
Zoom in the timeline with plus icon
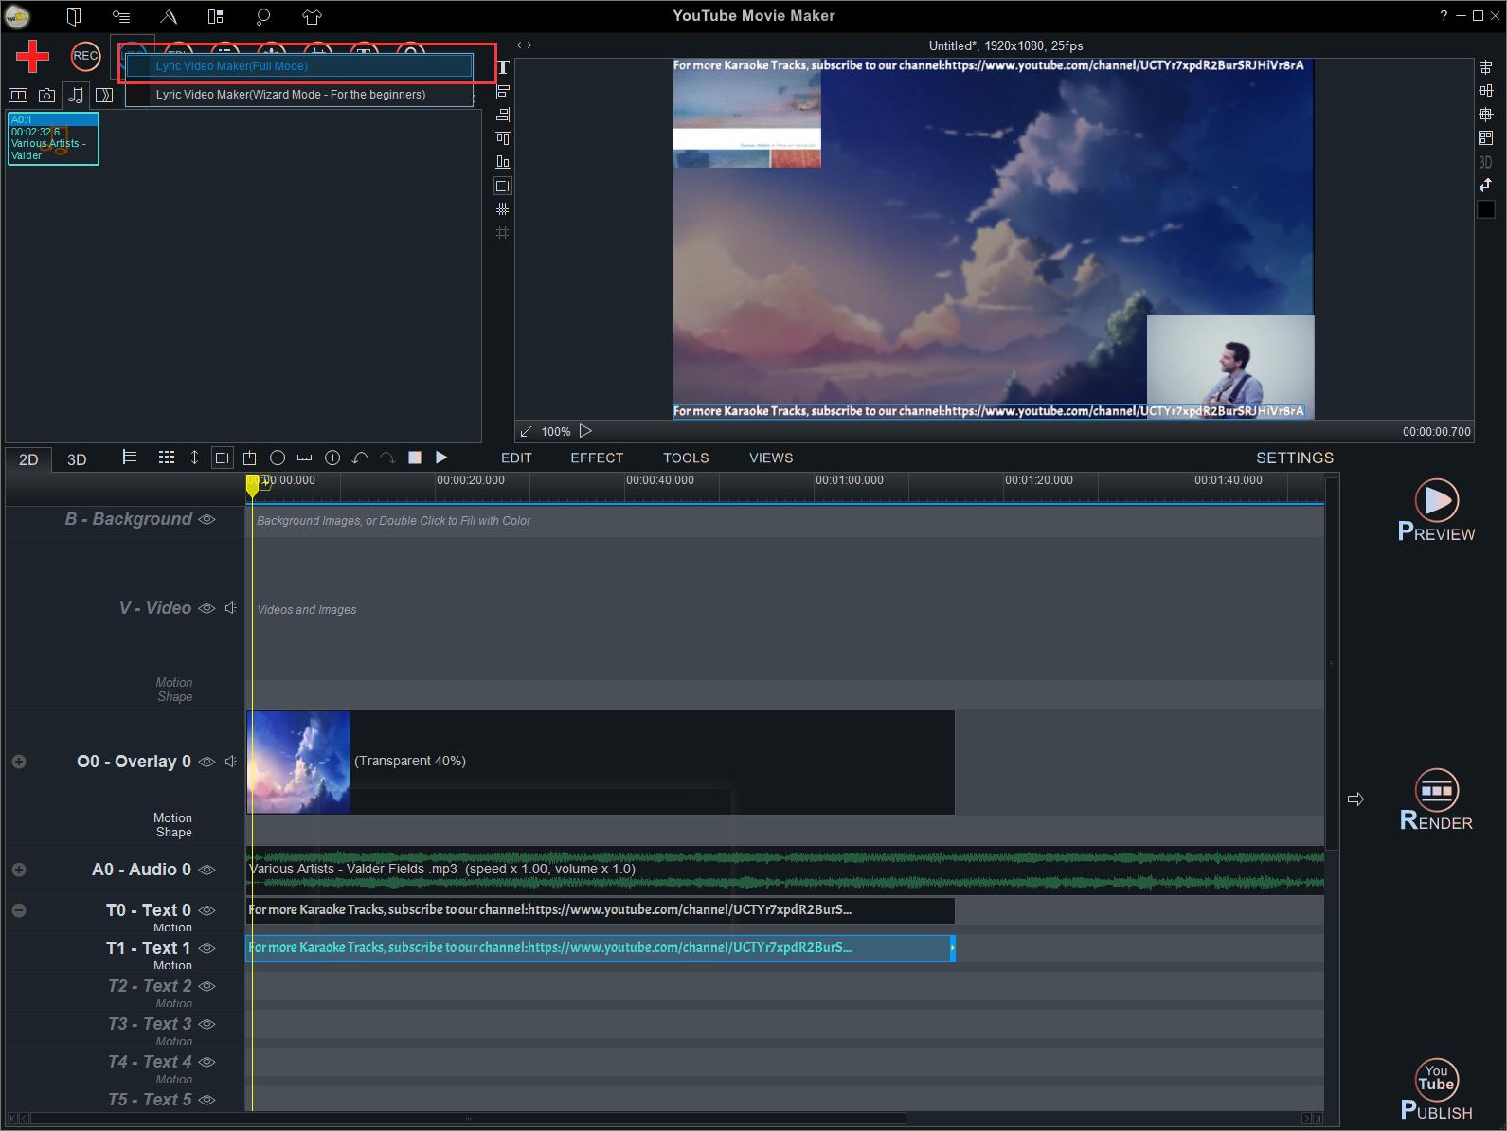coord(332,458)
